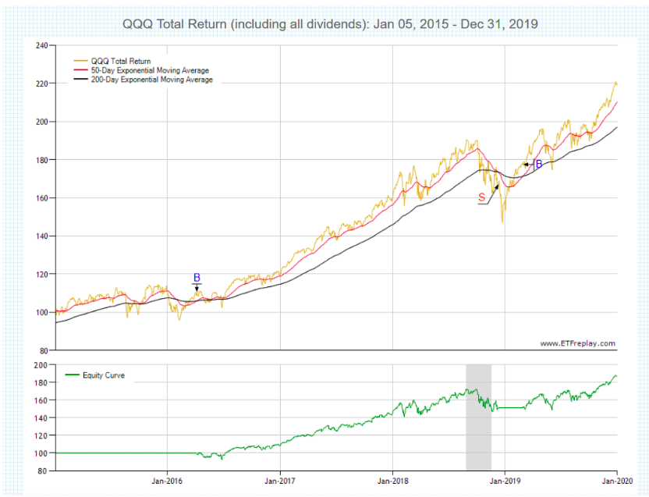This screenshot has height=497, width=649.
Task: Click the Jan-2020 x-axis label
Action: click(x=616, y=482)
